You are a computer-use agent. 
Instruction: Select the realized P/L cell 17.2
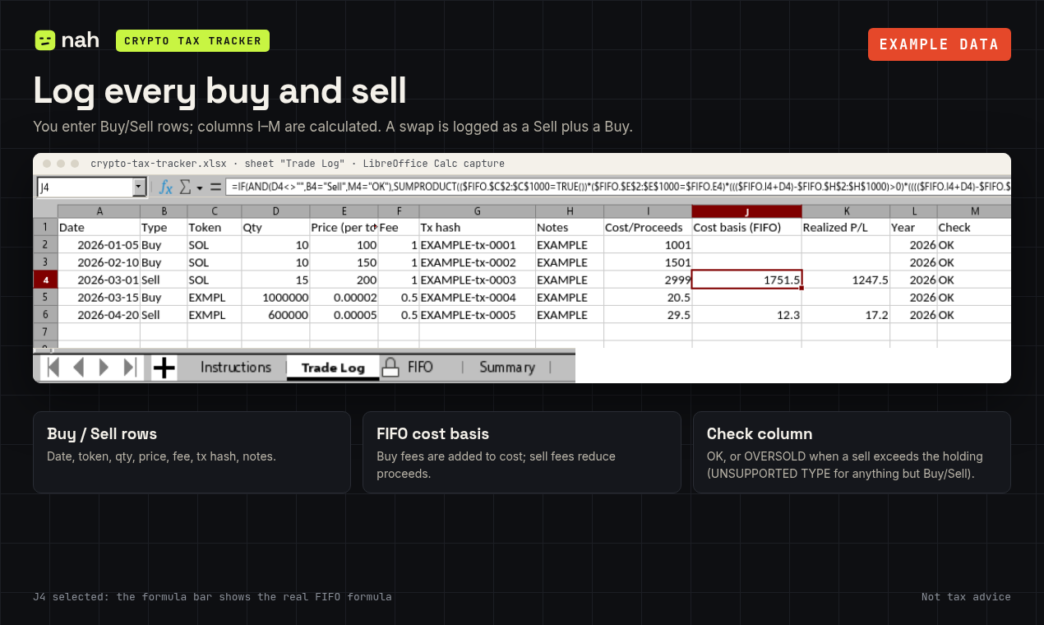point(846,314)
